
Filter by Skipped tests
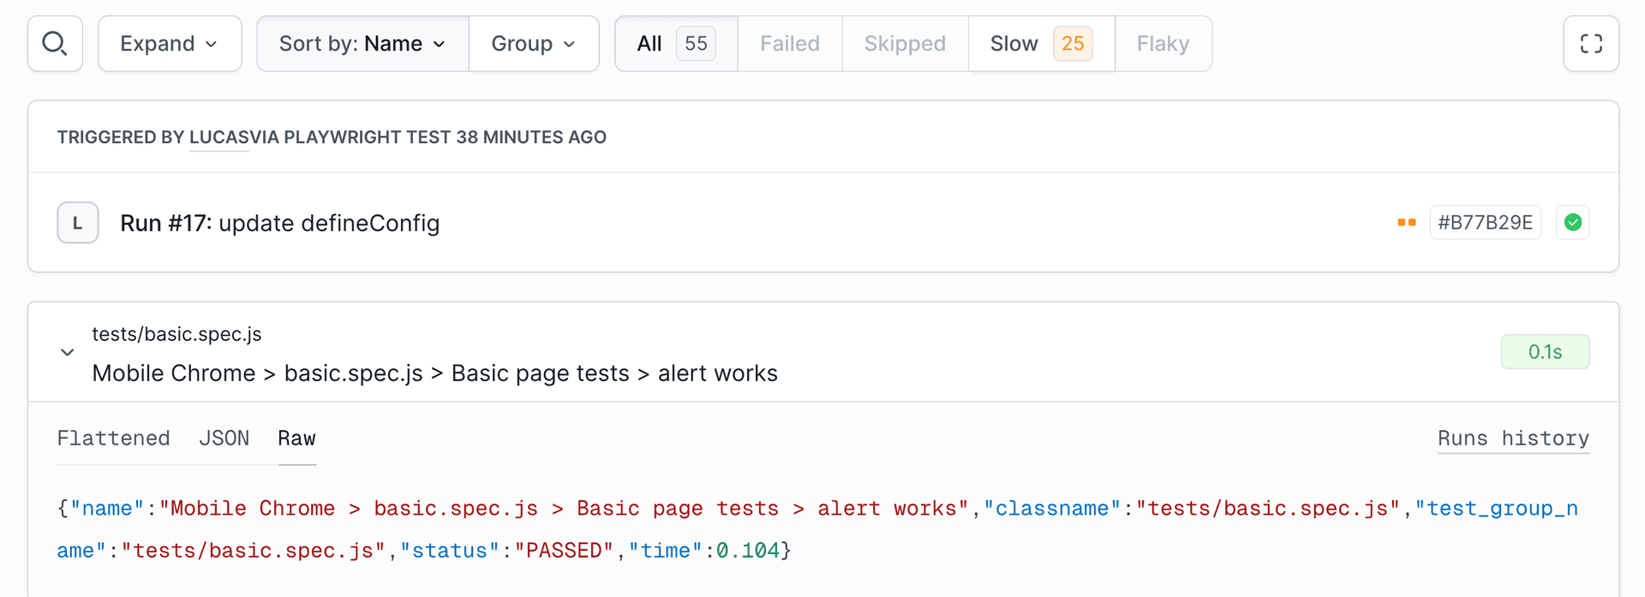point(904,44)
